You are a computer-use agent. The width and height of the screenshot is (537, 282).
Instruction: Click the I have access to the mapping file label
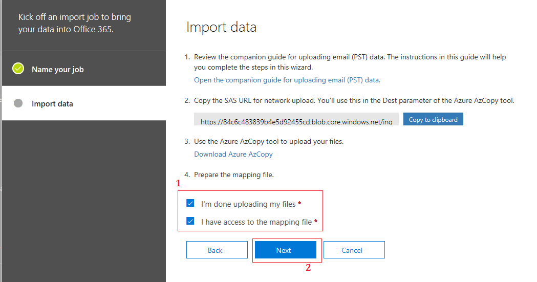tap(256, 222)
